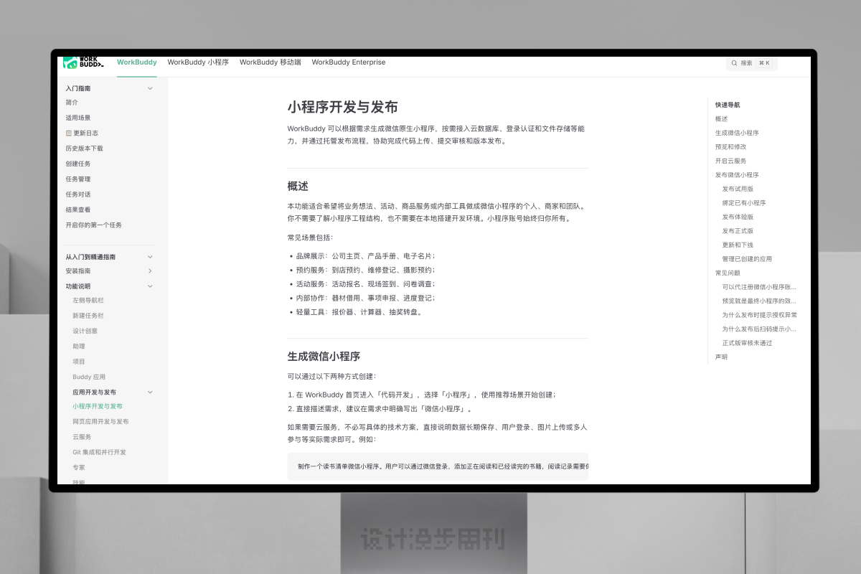Select the WorkBuddy top navigation tab
Screen dimensions: 861x574
point(137,62)
